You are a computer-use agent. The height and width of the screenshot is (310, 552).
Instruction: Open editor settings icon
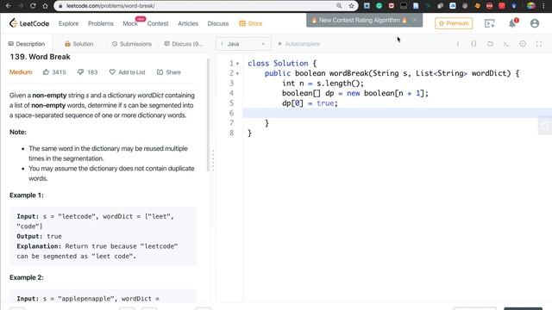[x=523, y=44]
